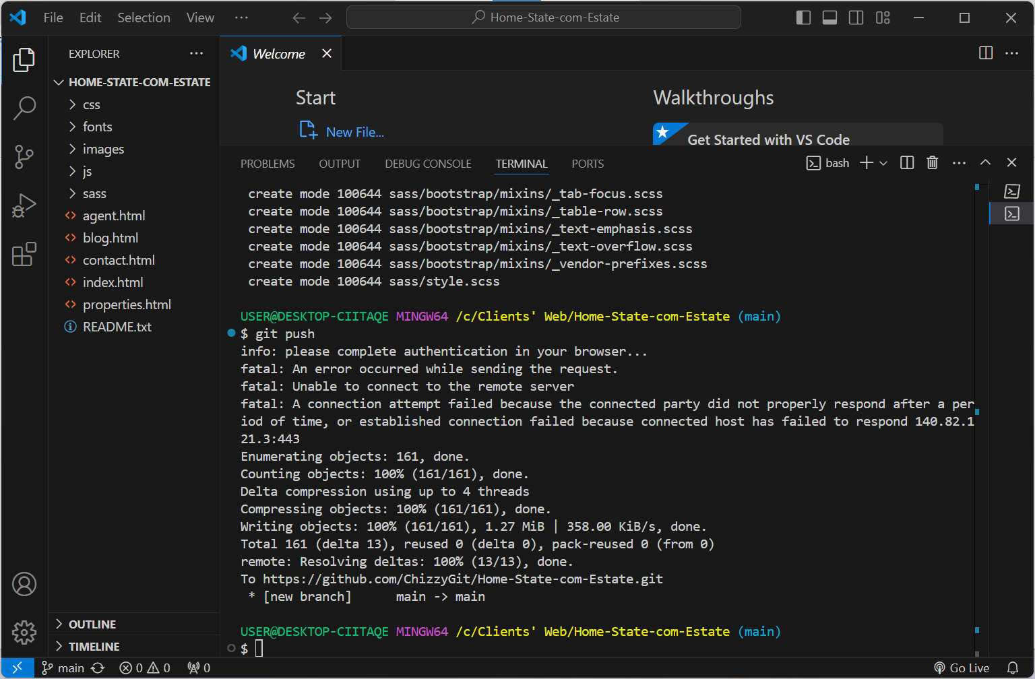The width and height of the screenshot is (1035, 679).
Task: Switch to the PROBLEMS tab
Action: point(268,164)
